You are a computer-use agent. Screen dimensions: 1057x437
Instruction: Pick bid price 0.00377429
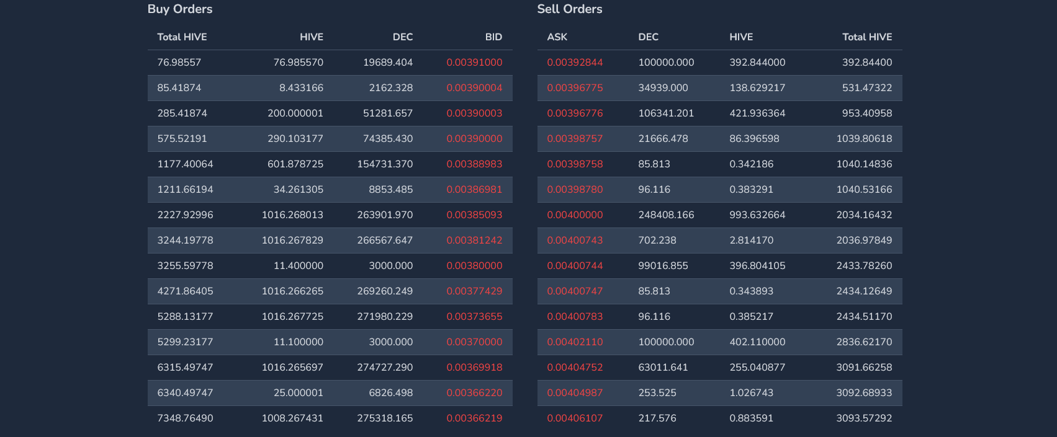(x=474, y=291)
